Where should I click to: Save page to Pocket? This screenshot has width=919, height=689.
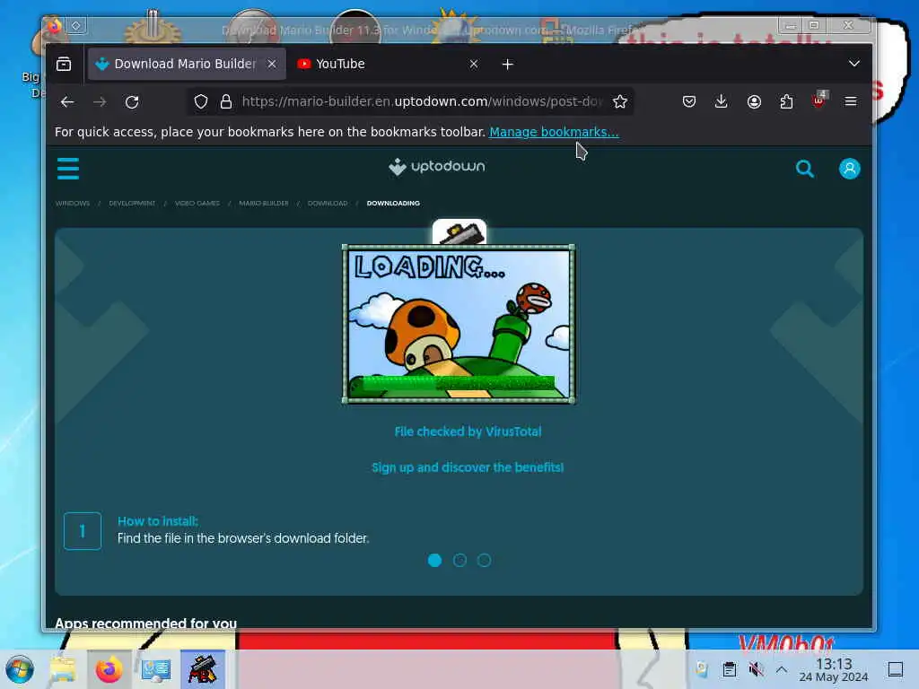click(x=689, y=102)
